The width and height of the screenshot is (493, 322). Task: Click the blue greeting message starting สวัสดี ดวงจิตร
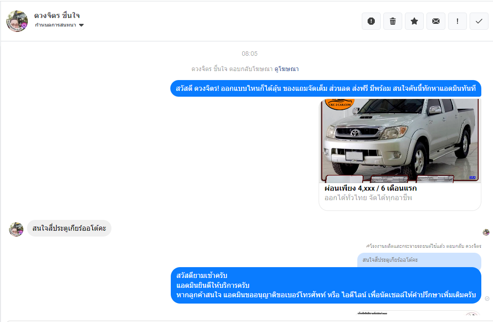pos(325,89)
